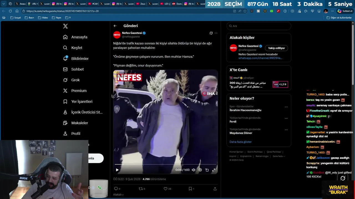The height and width of the screenshot is (199, 355).
Task: Click the Ara search field
Action: coord(259,26)
